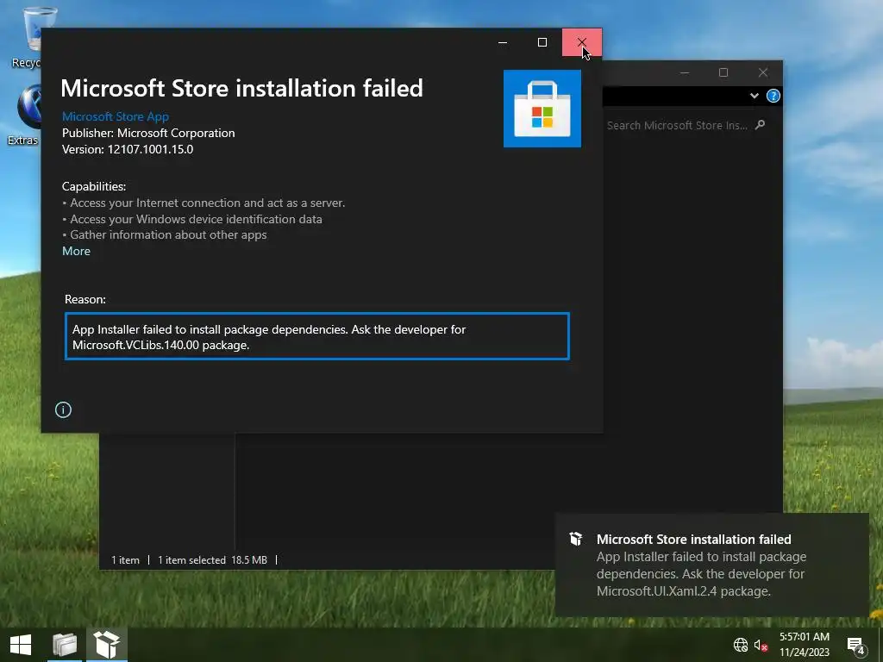Click the Search Microsoft Store Ins... field

point(677,126)
